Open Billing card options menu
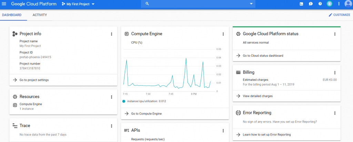The height and width of the screenshot is (142, 353). click(x=335, y=73)
